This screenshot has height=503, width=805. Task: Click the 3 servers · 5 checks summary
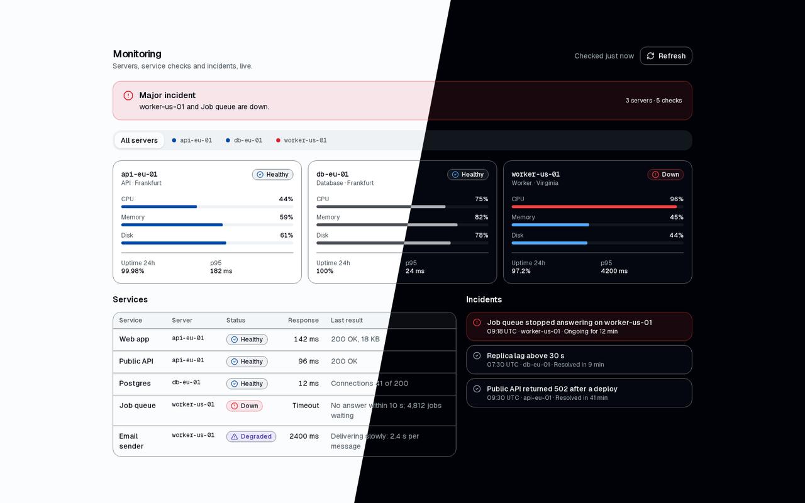coord(653,101)
